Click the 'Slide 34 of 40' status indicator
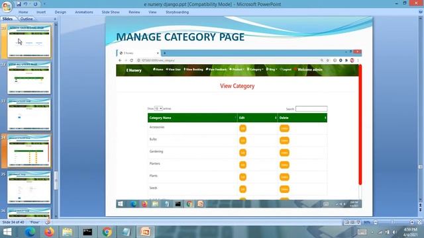Screen dimensions: 424x238 click(13, 222)
